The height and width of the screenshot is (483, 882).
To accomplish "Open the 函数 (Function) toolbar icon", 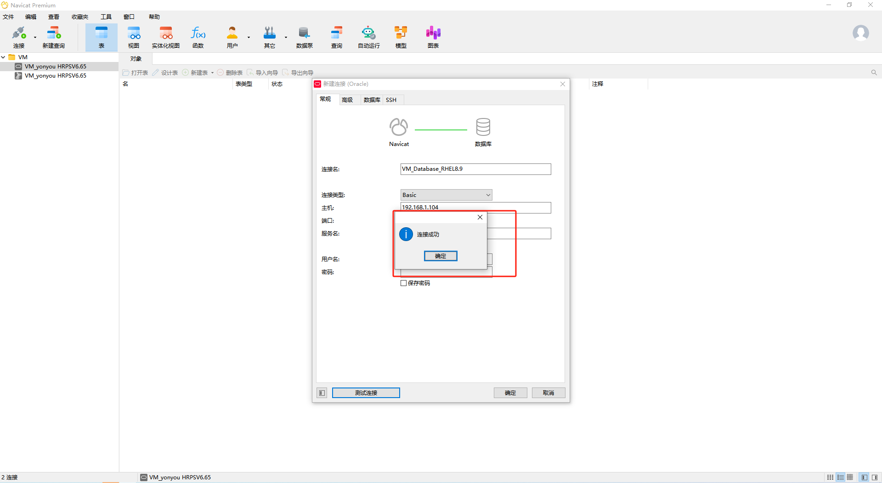I will click(198, 37).
